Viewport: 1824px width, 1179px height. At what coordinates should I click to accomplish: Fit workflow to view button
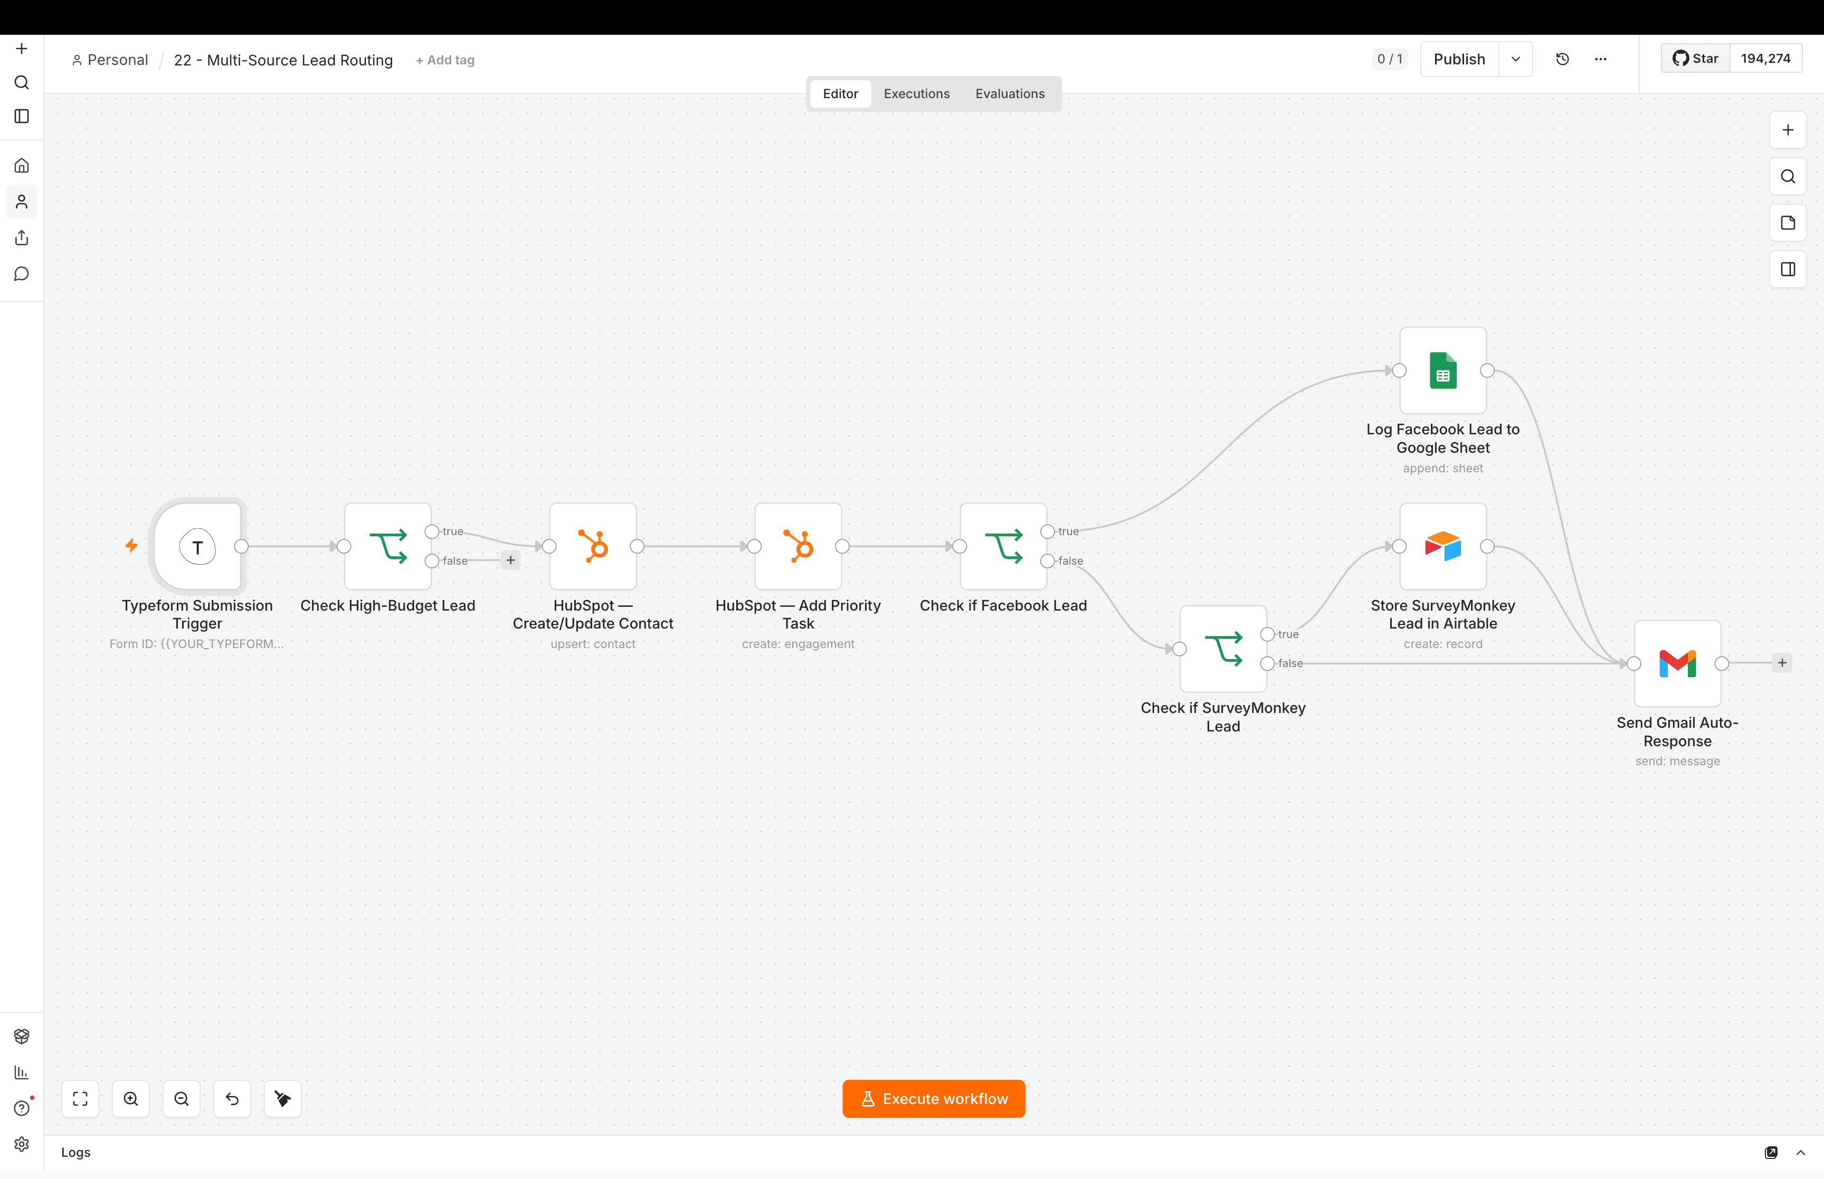[80, 1099]
